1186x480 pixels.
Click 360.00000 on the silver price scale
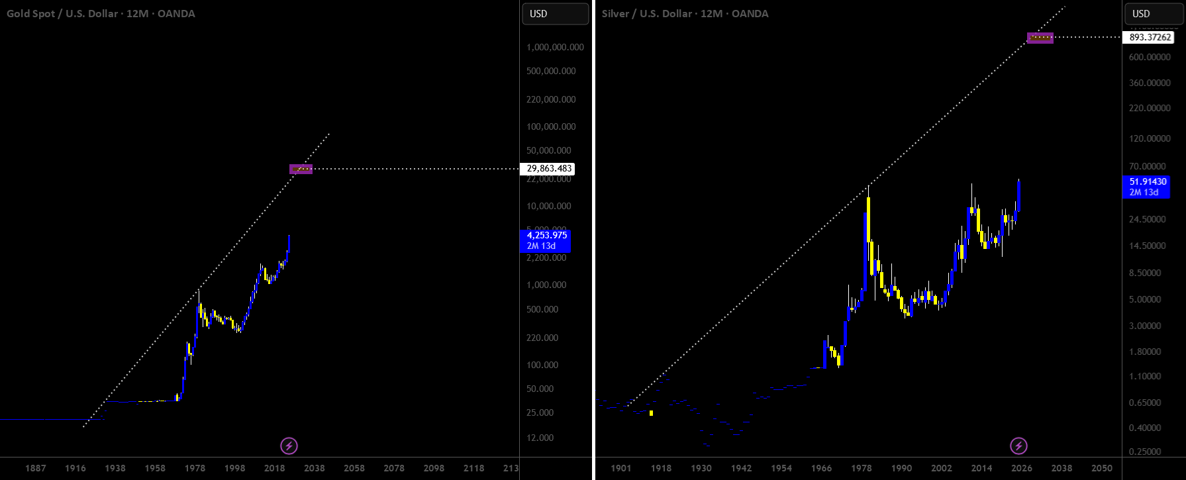click(1150, 83)
